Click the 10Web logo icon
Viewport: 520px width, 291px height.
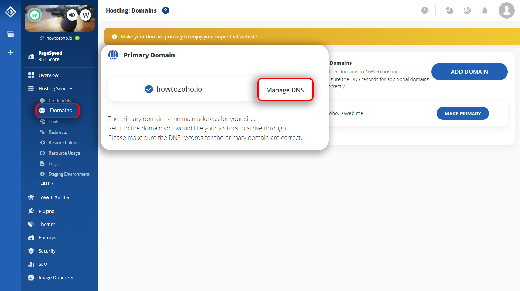[x=11, y=12]
